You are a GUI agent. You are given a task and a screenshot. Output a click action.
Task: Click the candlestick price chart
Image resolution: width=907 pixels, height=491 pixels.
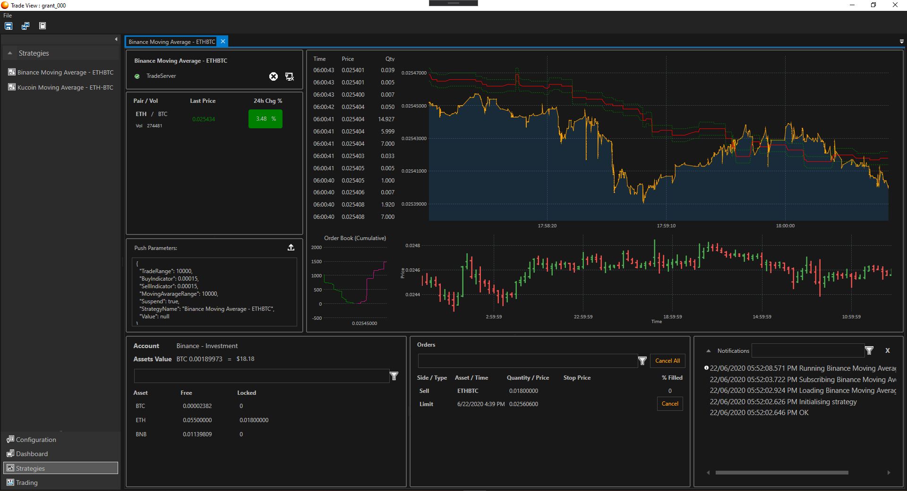(656, 276)
